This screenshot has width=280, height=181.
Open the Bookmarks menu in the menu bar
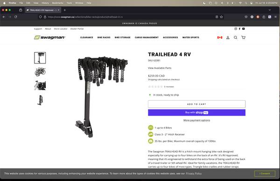point(57,3)
